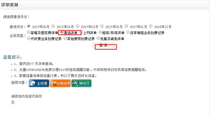Pick 其他费用扣费记录 radio option
Viewport: 216px width, 115px height.
[65, 38]
